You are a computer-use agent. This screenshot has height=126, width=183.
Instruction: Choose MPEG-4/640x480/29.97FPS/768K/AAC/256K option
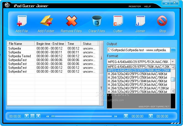[x=139, y=70]
